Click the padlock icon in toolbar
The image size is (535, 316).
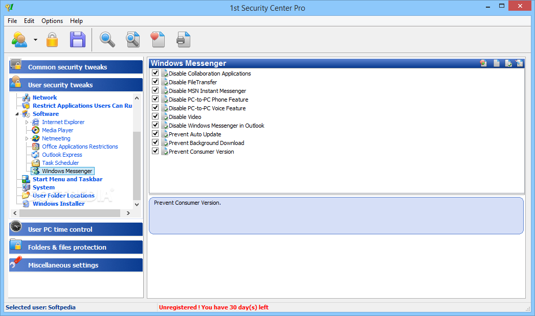tap(52, 39)
